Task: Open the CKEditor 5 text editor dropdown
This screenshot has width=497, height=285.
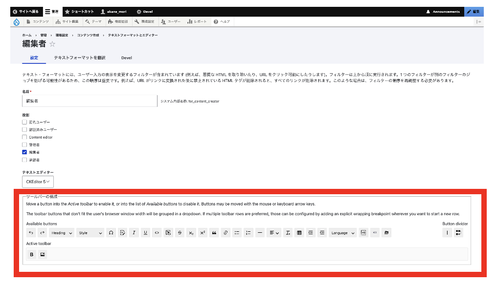Action: point(38,182)
